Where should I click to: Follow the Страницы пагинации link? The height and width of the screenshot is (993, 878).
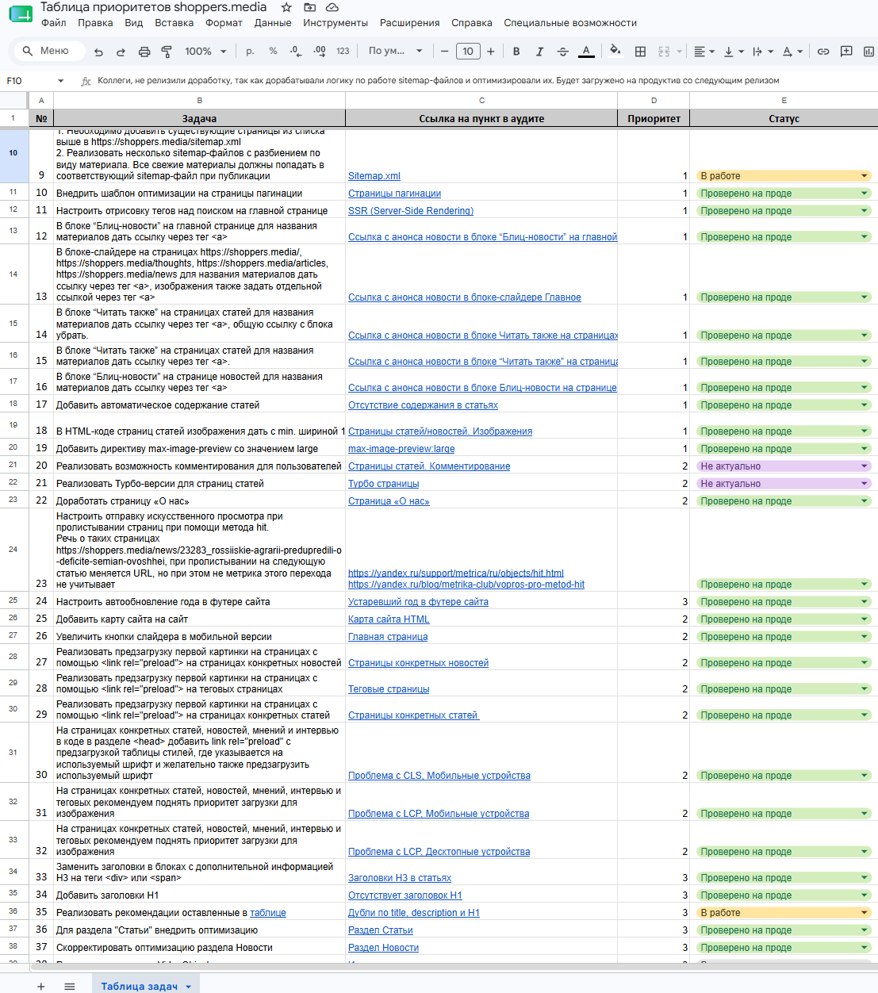click(x=394, y=194)
